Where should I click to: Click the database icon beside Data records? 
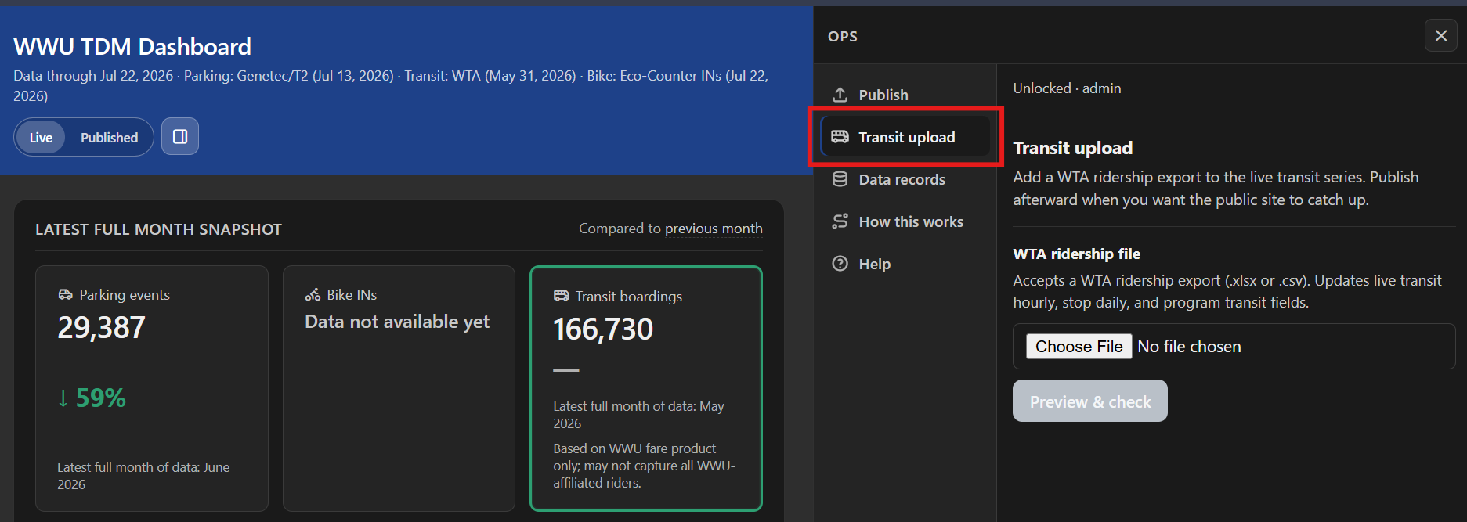840,179
